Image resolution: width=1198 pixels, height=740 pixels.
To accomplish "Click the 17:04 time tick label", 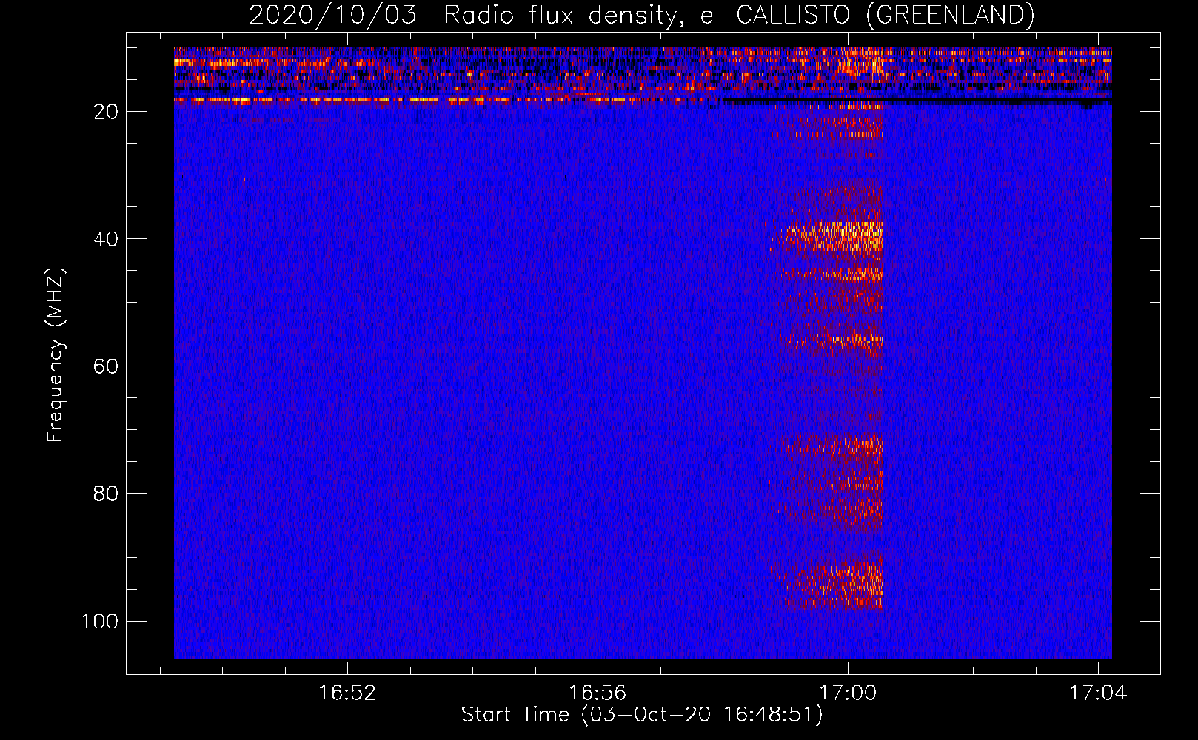I will pos(1097,693).
